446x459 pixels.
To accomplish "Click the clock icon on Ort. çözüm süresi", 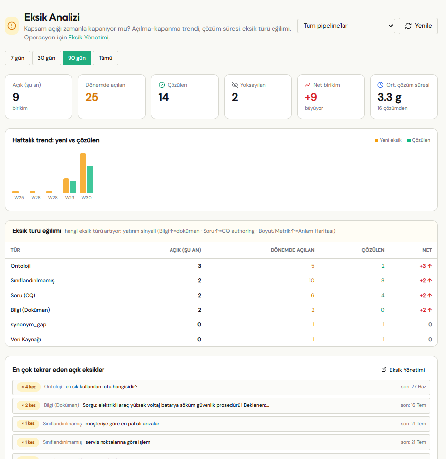I will 380,85.
